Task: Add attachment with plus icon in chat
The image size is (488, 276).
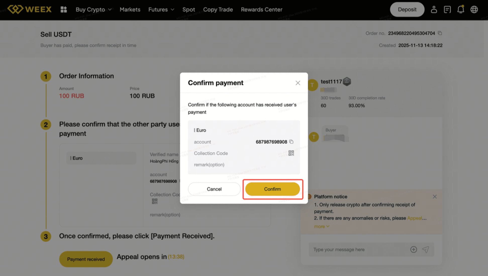Action: click(414, 249)
